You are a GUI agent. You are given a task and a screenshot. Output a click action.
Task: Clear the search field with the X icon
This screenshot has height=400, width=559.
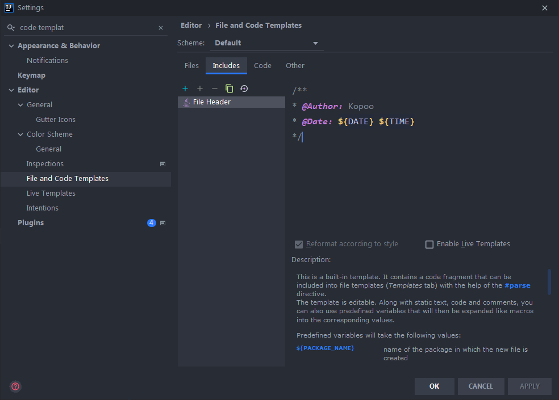point(161,28)
